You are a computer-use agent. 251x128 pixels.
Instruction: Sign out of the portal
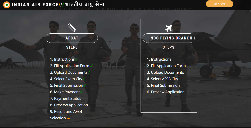pyautogui.click(x=219, y=4)
